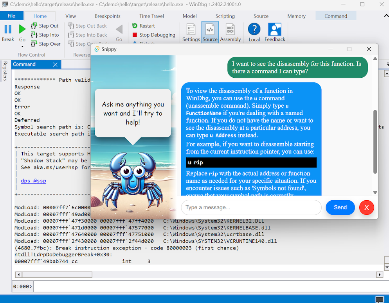This screenshot has width=389, height=303.
Task: Click the VCRUNTIME140.dll ModLoad line
Action: click(146, 241)
